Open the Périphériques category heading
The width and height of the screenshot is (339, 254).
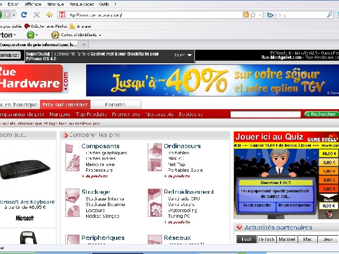(x=103, y=238)
